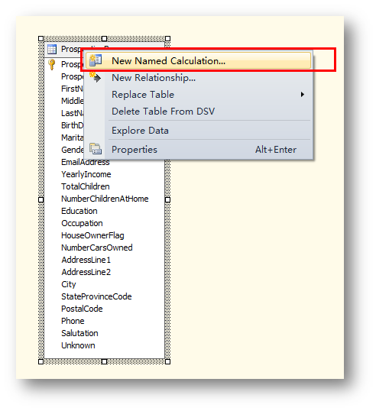The height and width of the screenshot is (411, 376).
Task: Expand the Replace Table submenu arrow
Action: pyautogui.click(x=303, y=95)
